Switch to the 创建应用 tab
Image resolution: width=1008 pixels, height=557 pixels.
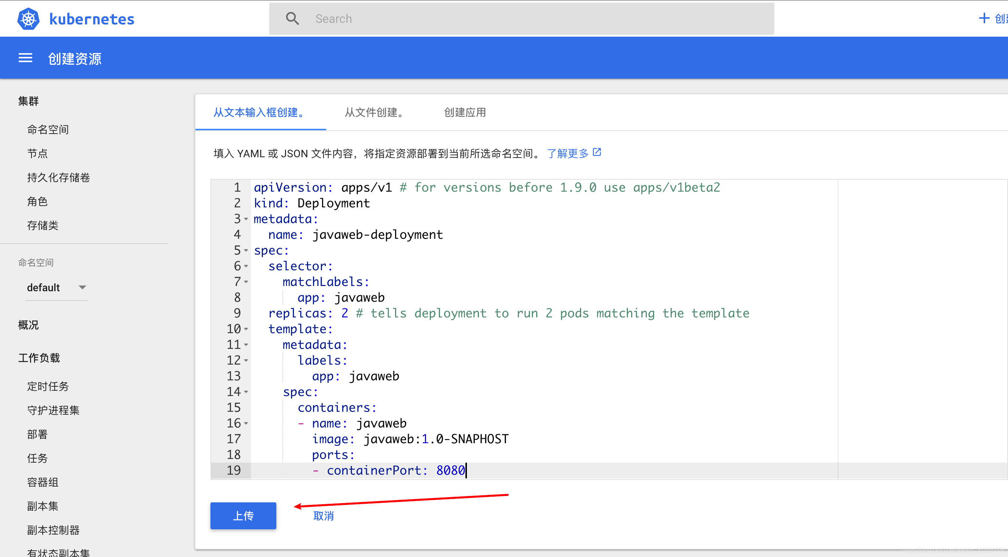465,113
